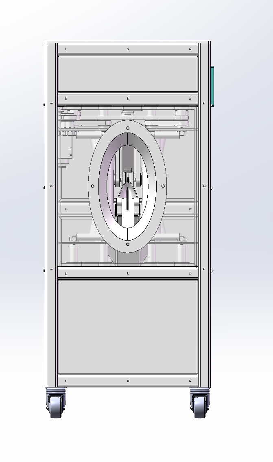
Task: Pick the right screw hole on the elliptical ring
Action: [x=163, y=186]
